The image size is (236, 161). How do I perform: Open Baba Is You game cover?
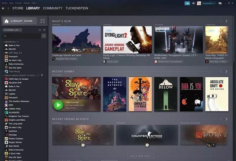pyautogui.click(x=191, y=94)
